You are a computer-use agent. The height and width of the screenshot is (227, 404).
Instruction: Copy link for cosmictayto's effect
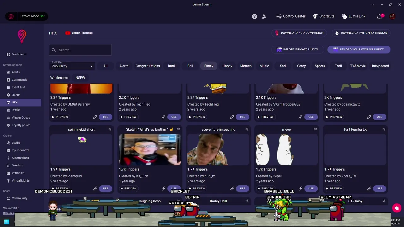369,117
